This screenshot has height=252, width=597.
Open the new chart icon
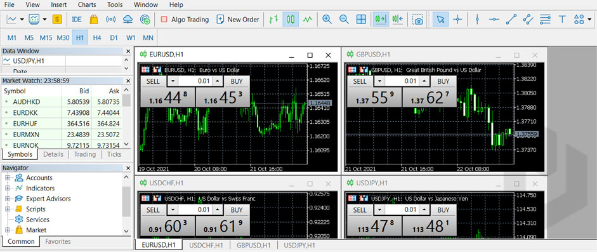pyautogui.click(x=12, y=19)
